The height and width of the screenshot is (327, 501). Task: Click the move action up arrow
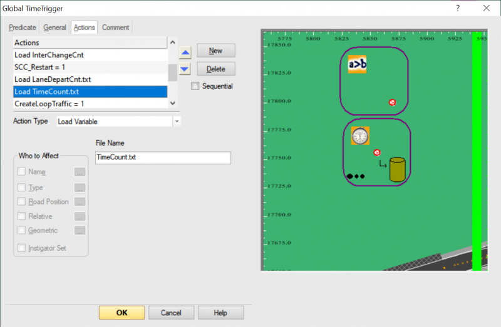click(x=185, y=52)
